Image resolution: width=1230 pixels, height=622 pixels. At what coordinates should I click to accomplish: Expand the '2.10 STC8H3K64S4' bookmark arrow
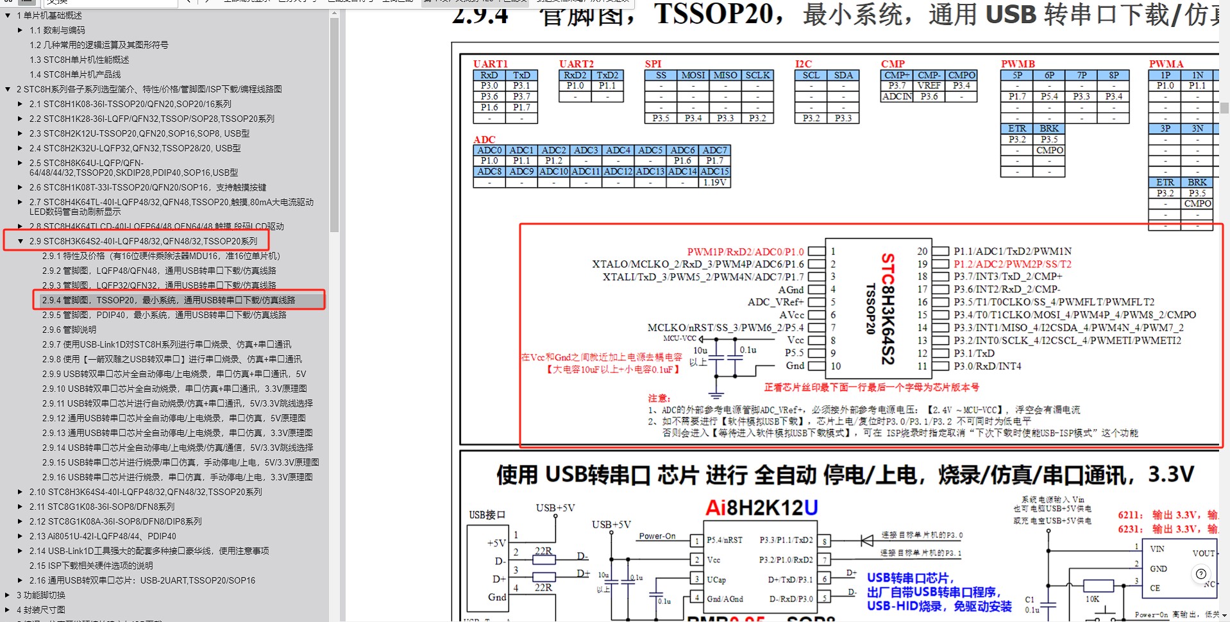pos(21,492)
